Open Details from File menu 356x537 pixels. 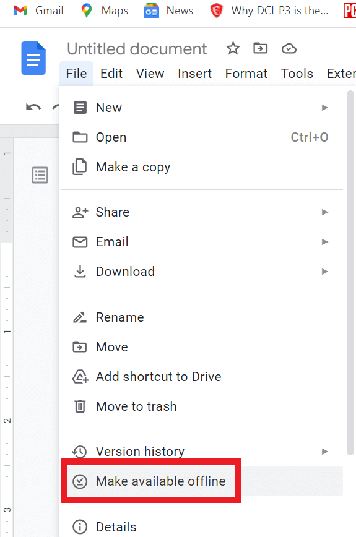(201, 526)
